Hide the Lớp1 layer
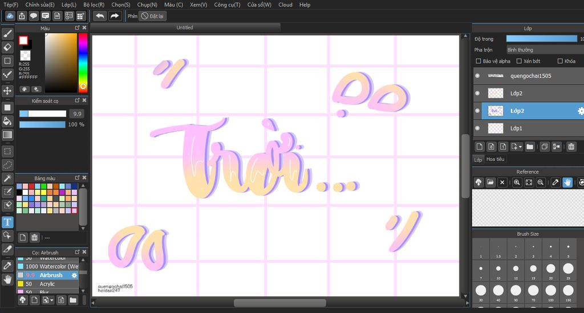Screen dimensions: 584x313 (x=477, y=128)
